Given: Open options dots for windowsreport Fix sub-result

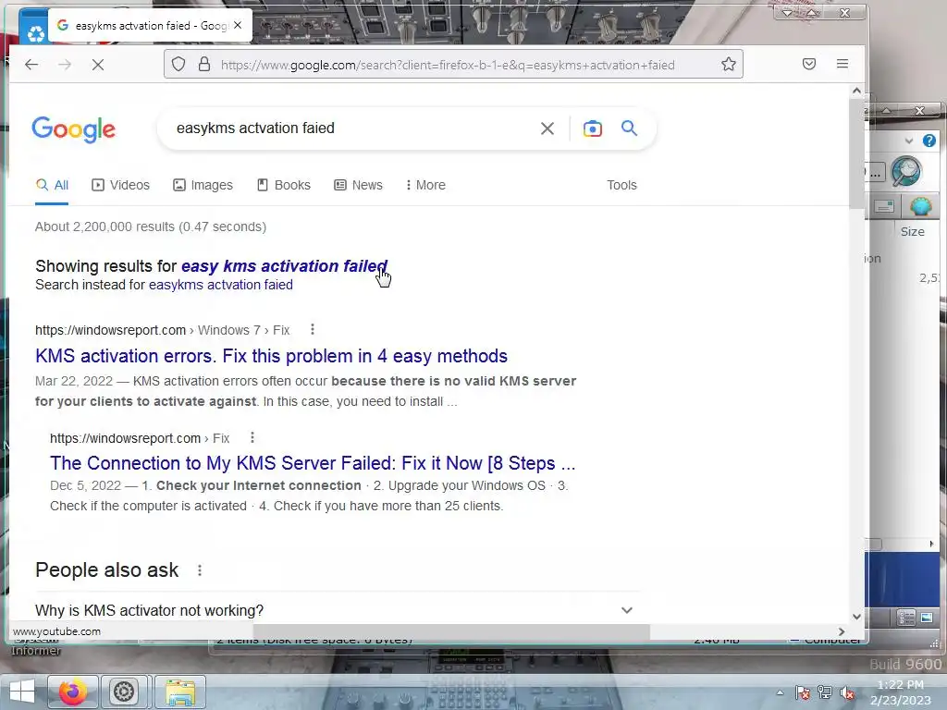Looking at the screenshot, I should point(252,437).
